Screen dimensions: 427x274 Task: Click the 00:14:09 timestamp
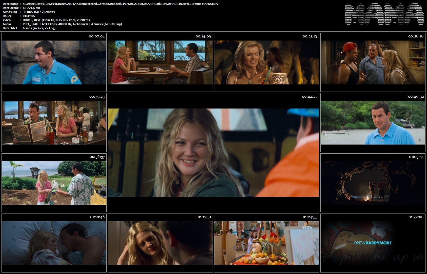pos(203,36)
